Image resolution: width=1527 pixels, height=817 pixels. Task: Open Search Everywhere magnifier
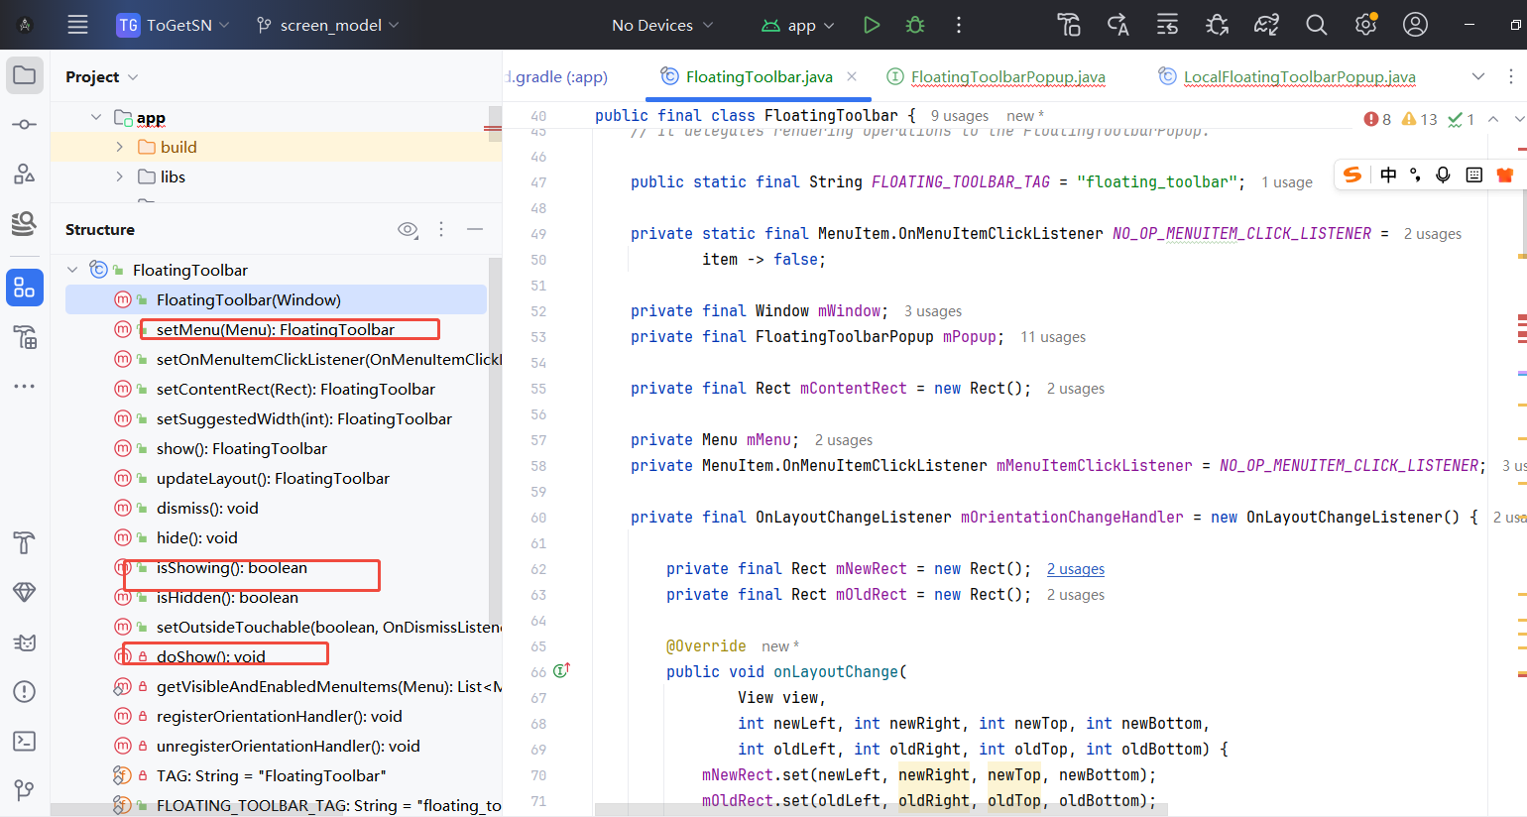coord(1317,25)
